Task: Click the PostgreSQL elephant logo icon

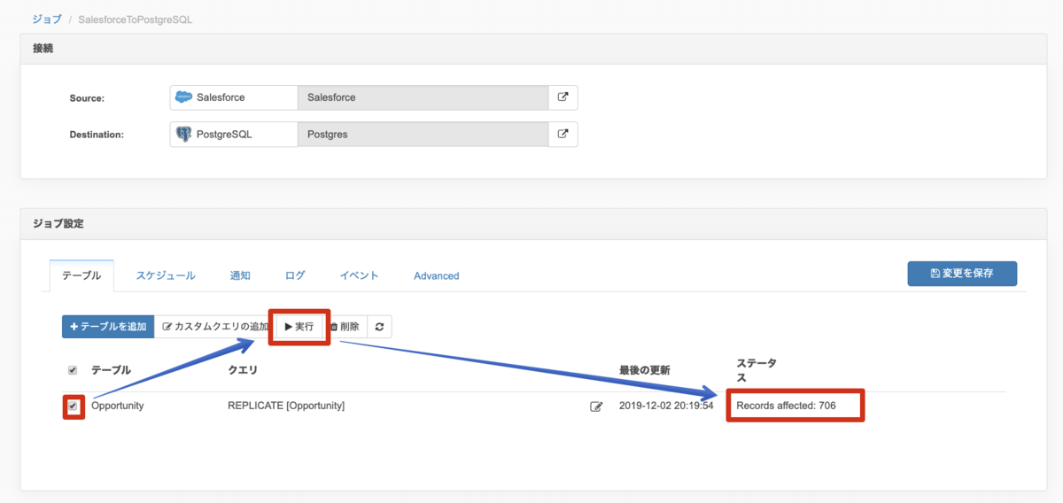Action: 184,135
